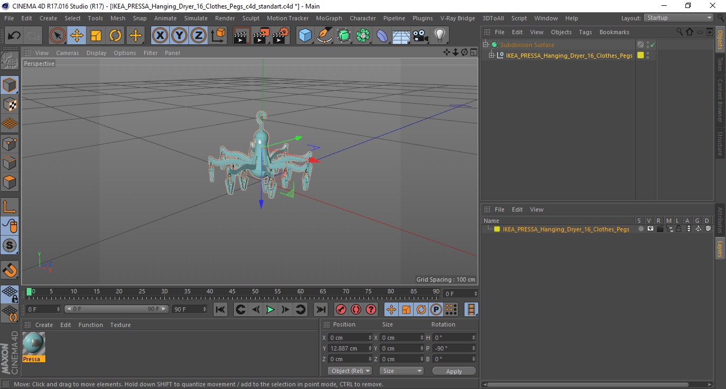Viewport: 726px width, 389px height.
Task: Play animation forwards
Action: pos(271,309)
